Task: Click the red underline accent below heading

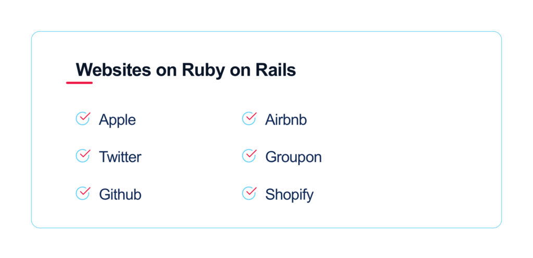Action: (x=79, y=83)
